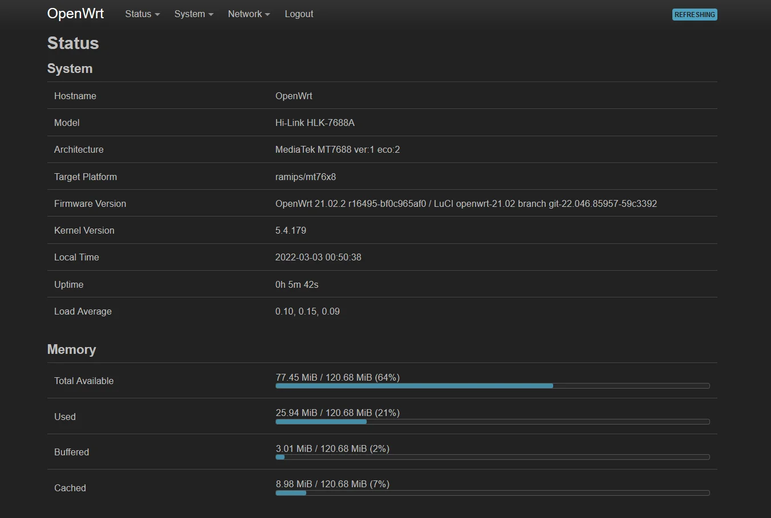Click the Kernel Version row label
The height and width of the screenshot is (518, 771).
[x=84, y=230]
